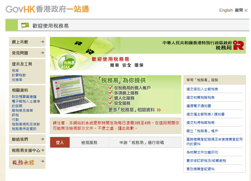251x181 pixels.
Task: Click the 離開 close X icon
Action: click(x=246, y=10)
